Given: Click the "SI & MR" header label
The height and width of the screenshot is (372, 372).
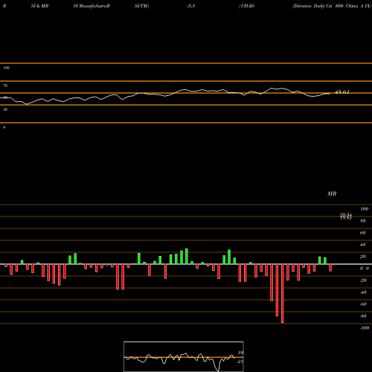Looking at the screenshot, I should tap(39, 6).
